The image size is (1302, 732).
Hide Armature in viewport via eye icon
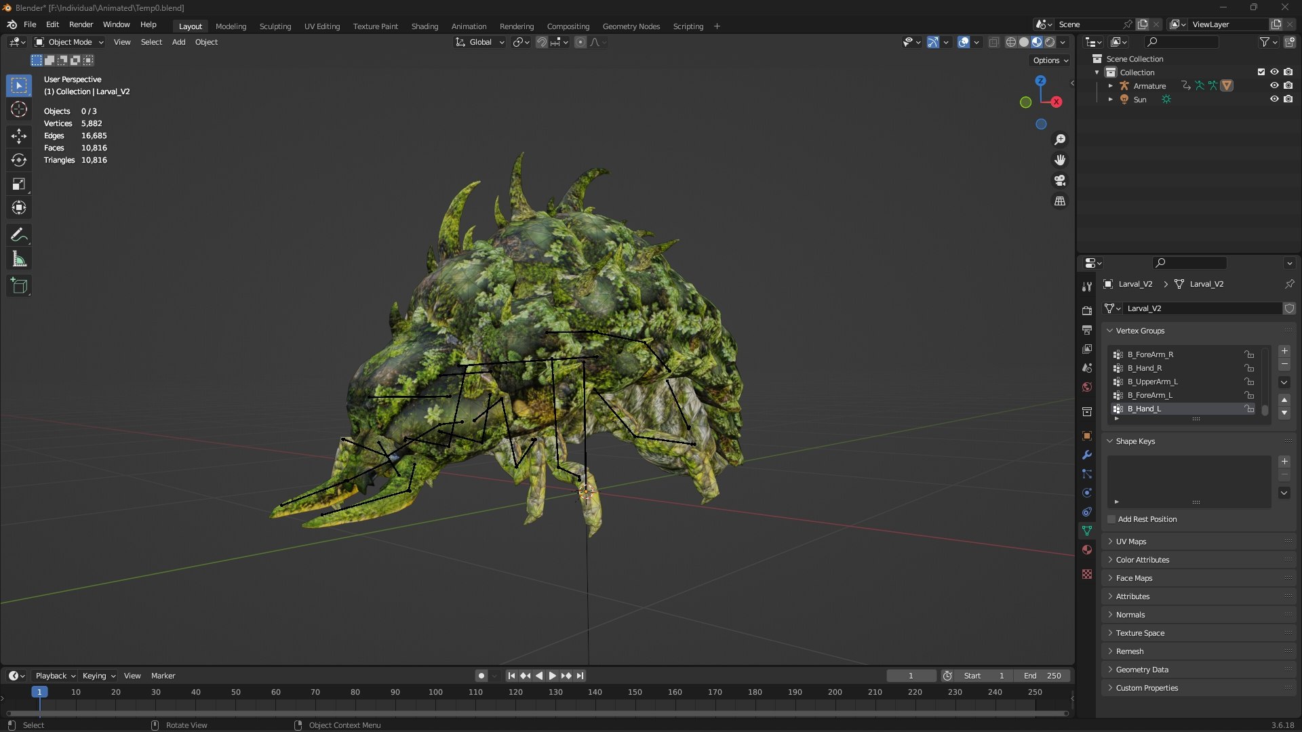[x=1274, y=85]
